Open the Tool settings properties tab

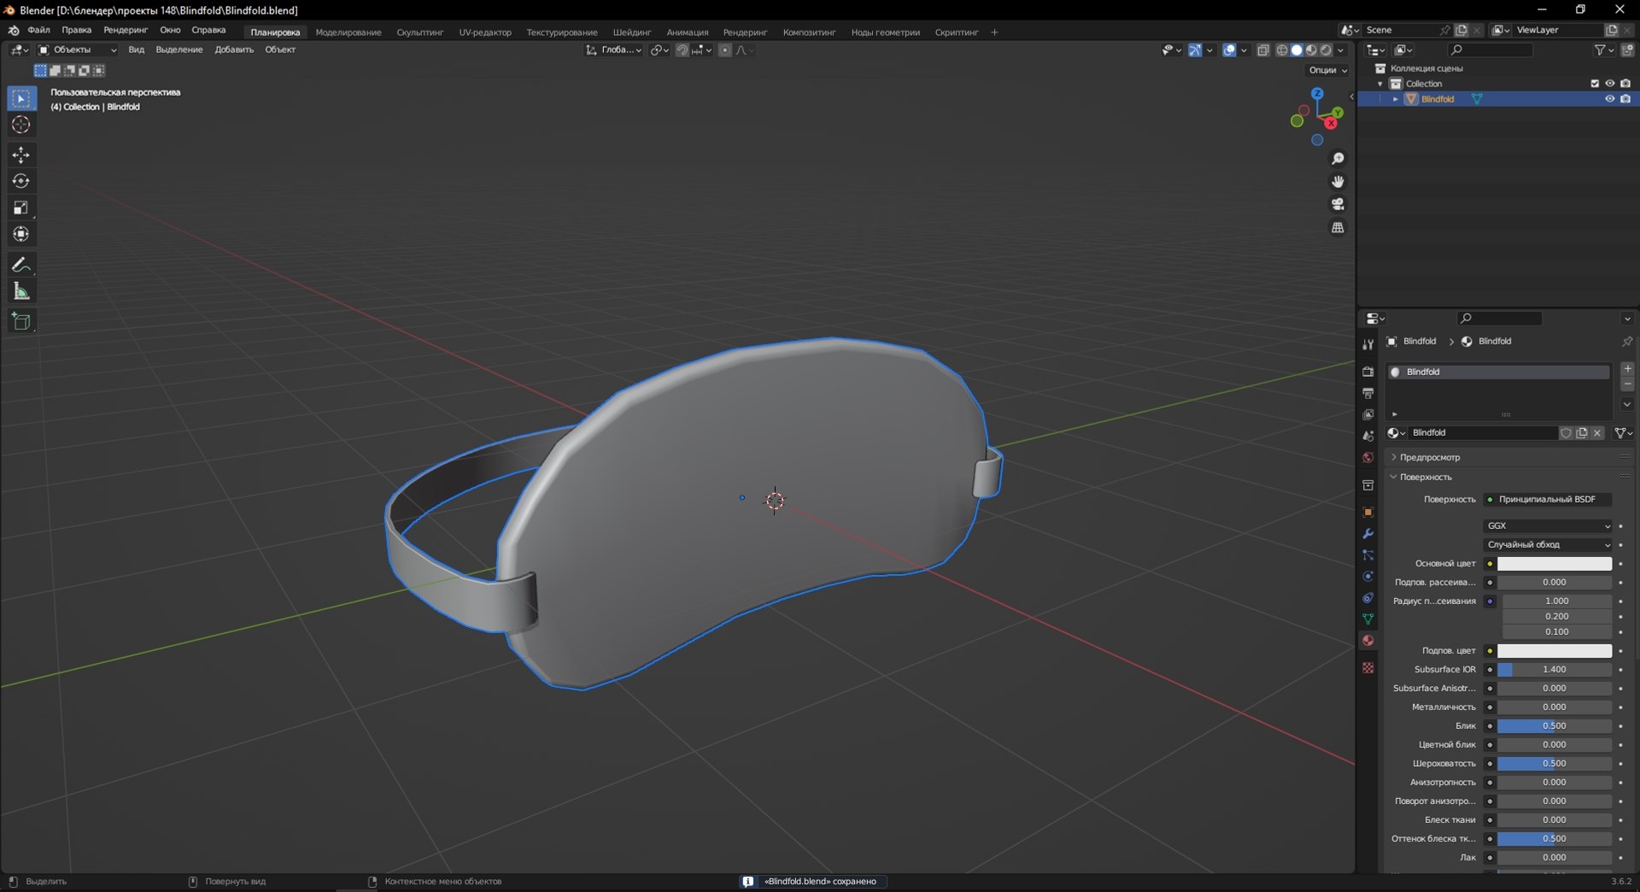tap(1368, 344)
